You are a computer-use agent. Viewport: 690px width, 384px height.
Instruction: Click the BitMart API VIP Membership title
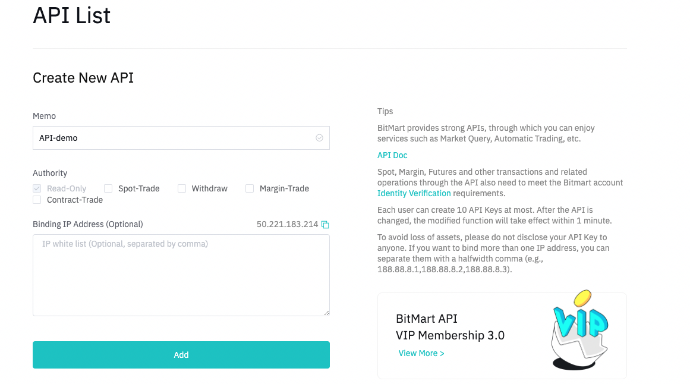click(x=450, y=327)
